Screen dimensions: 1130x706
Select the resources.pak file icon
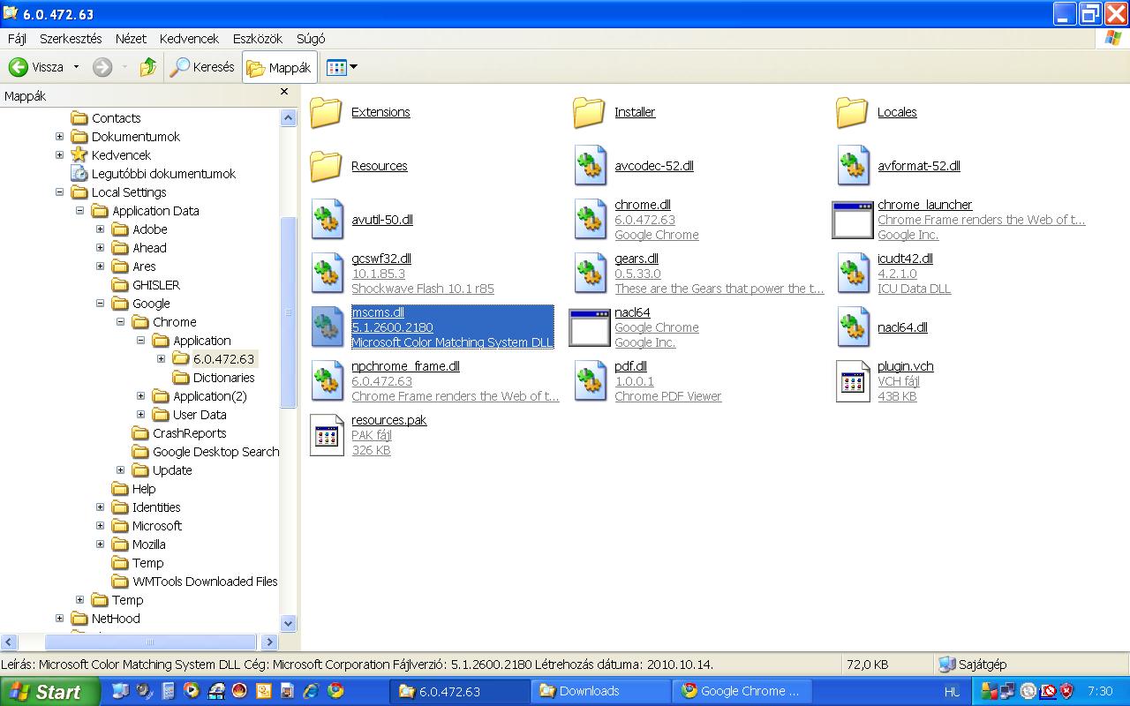tap(327, 435)
